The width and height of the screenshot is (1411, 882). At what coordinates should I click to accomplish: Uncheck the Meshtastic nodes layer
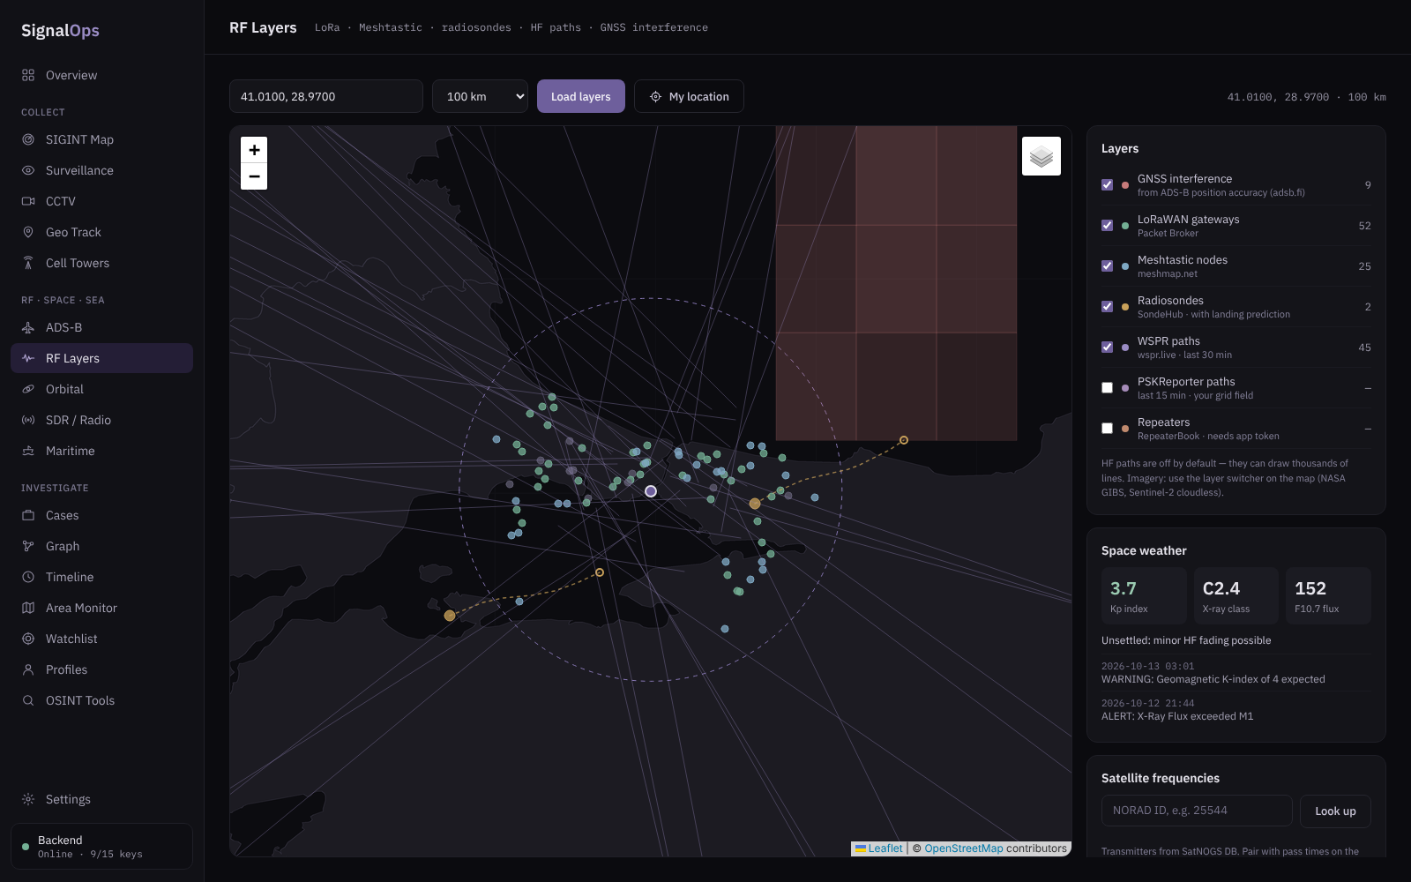(1107, 266)
